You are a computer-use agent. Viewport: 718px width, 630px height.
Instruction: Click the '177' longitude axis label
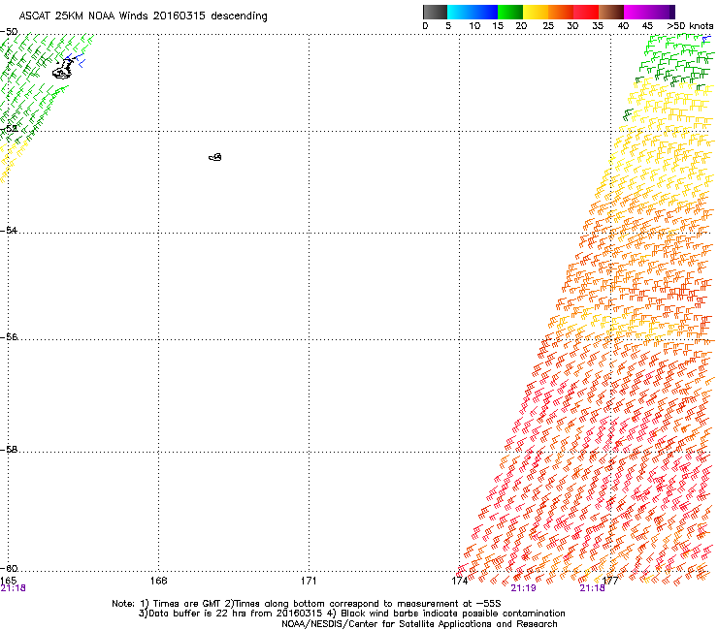pos(610,581)
